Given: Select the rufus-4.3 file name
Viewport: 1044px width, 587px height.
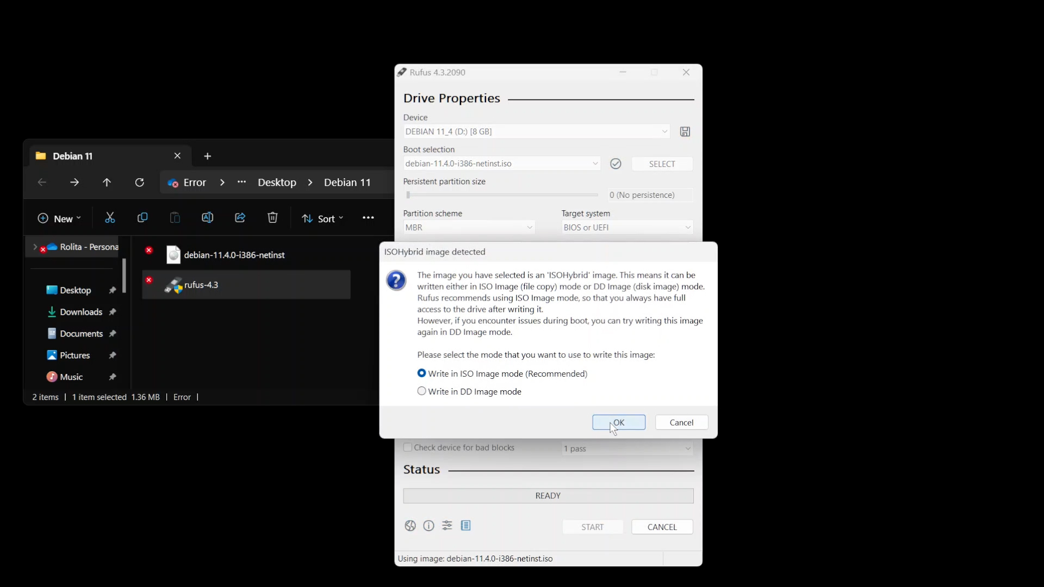Looking at the screenshot, I should pyautogui.click(x=201, y=285).
